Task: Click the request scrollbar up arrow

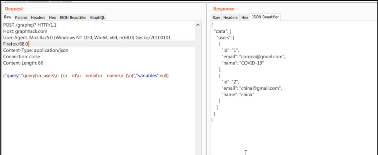Action: (198, 25)
